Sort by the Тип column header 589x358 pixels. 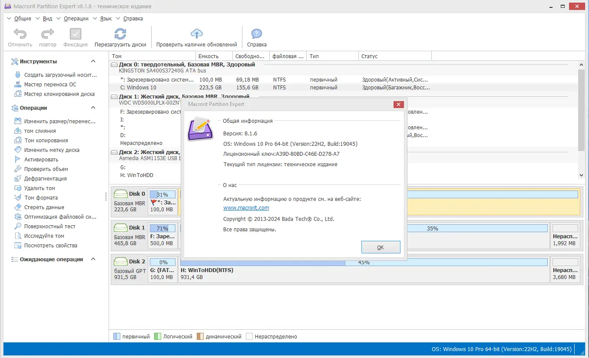[333, 56]
